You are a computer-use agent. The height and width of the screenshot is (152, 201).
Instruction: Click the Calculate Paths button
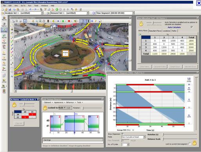pyautogui.click(x=159, y=67)
